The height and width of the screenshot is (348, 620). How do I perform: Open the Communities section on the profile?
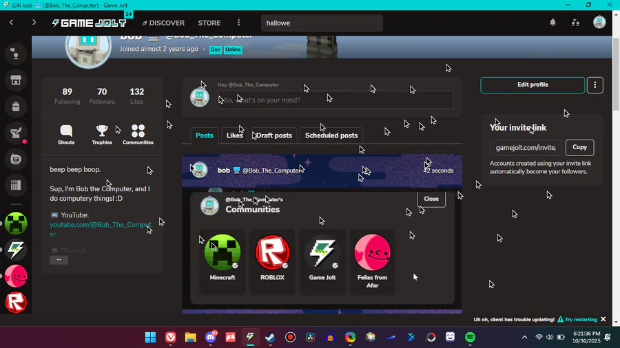[x=138, y=135]
